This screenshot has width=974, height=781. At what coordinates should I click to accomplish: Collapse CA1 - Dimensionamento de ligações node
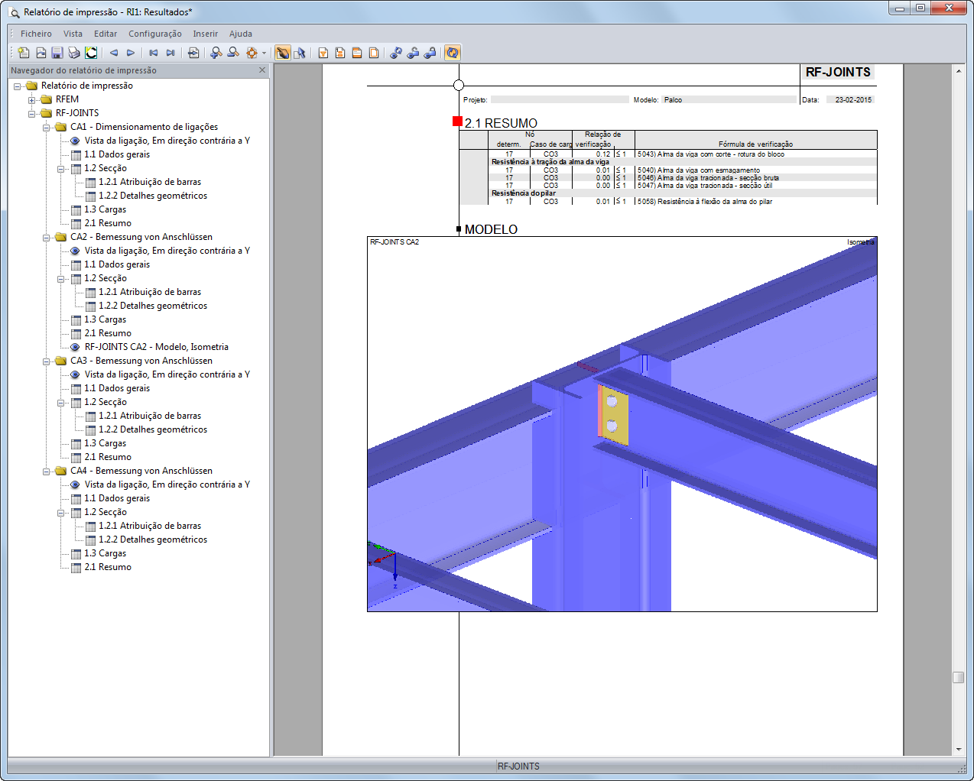(46, 128)
